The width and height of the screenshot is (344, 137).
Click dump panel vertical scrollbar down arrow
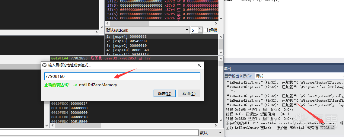(x=47, y=125)
